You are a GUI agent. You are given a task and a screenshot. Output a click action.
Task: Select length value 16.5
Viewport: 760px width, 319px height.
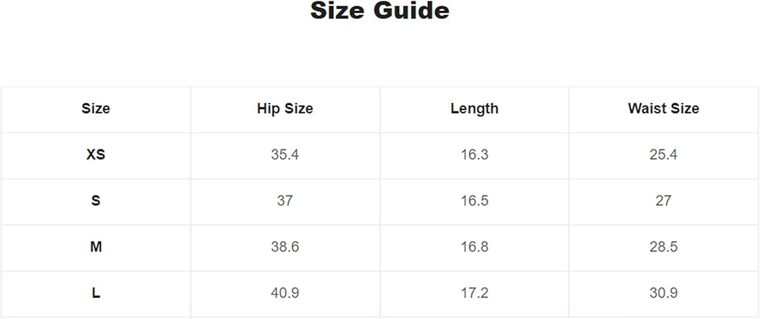tap(474, 201)
